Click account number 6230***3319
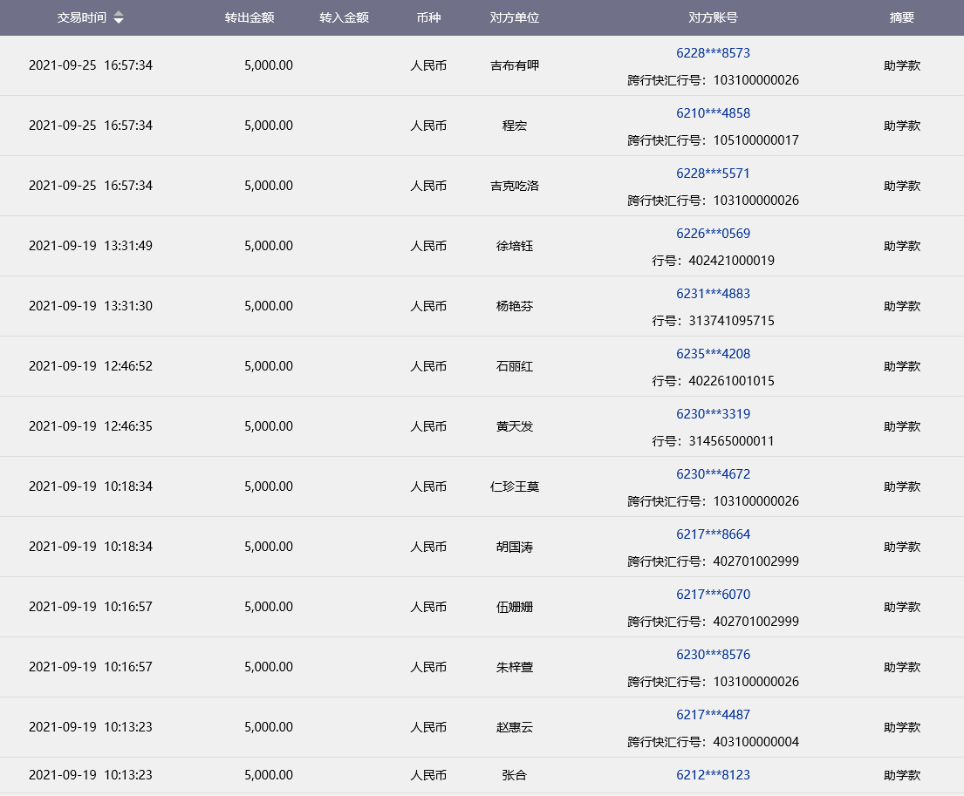964x796 pixels. click(713, 414)
